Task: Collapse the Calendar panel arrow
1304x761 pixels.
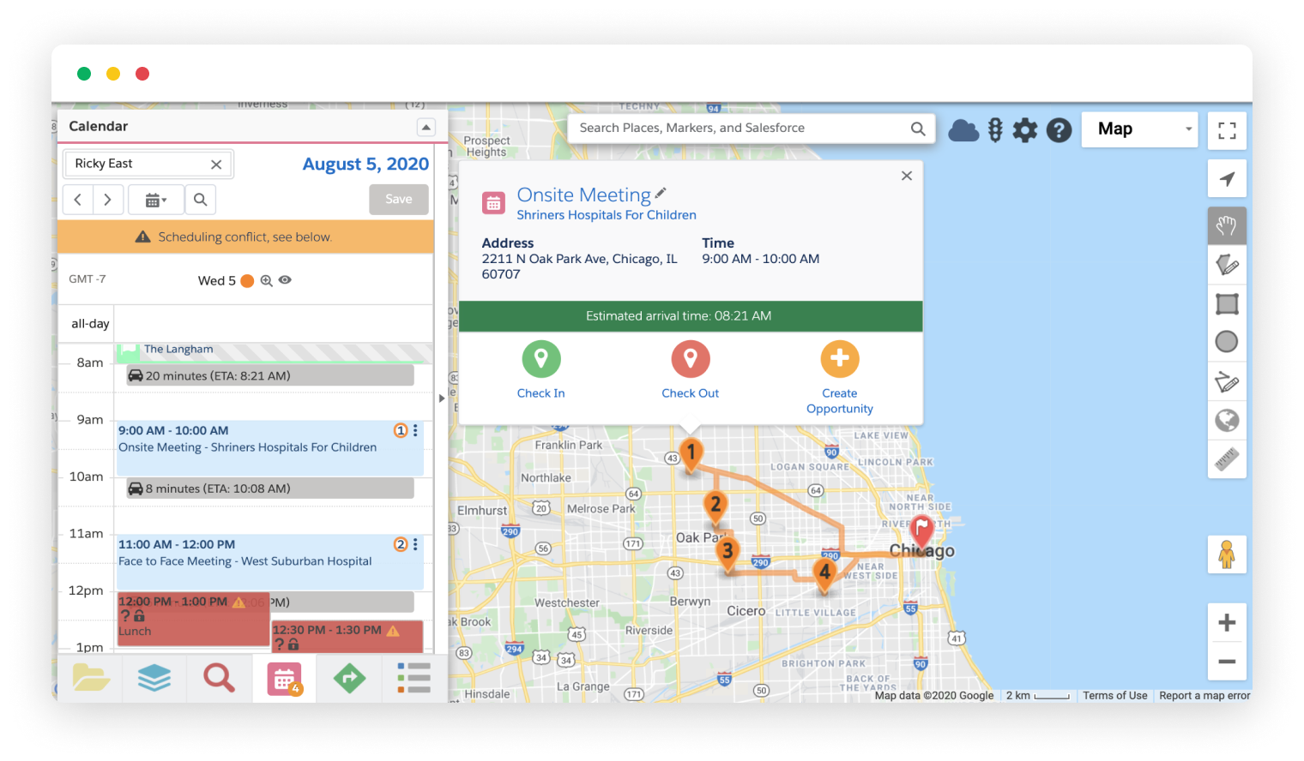Action: [x=426, y=127]
